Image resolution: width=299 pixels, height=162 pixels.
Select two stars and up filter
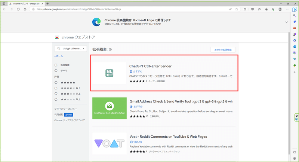pyautogui.click(x=56, y=99)
